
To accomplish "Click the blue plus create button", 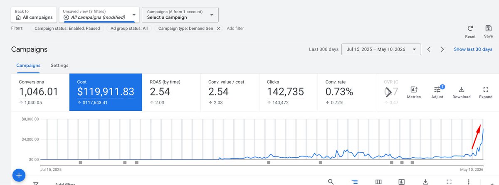I will click(x=19, y=175).
